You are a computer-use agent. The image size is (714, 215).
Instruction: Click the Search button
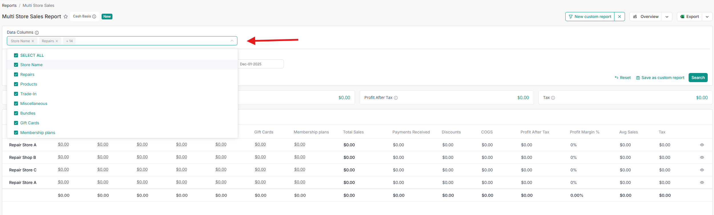coord(698,78)
